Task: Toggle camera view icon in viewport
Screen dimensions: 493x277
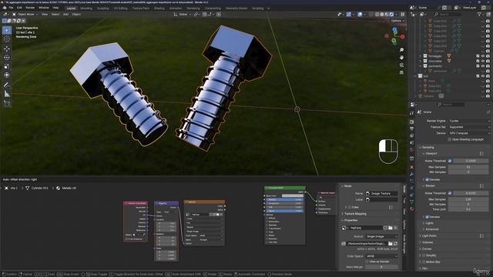Action: pyautogui.click(x=401, y=65)
